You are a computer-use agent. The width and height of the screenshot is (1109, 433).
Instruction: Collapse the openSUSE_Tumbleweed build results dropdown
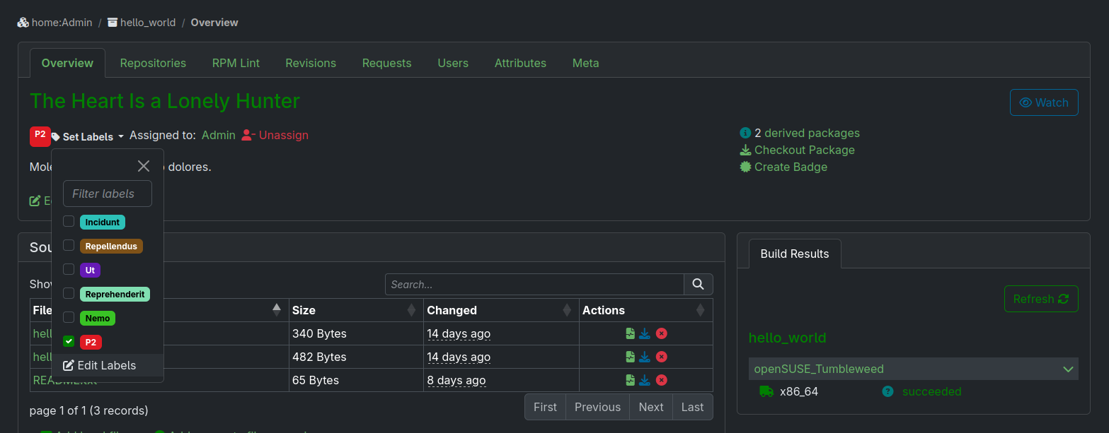pos(1069,369)
